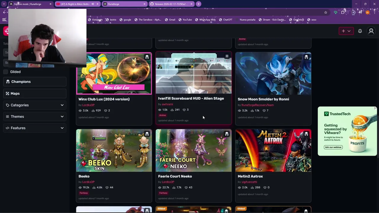Image resolution: width=379 pixels, height=213 pixels.
Task: Bookmark this page with the star icon
Action: pos(326,12)
